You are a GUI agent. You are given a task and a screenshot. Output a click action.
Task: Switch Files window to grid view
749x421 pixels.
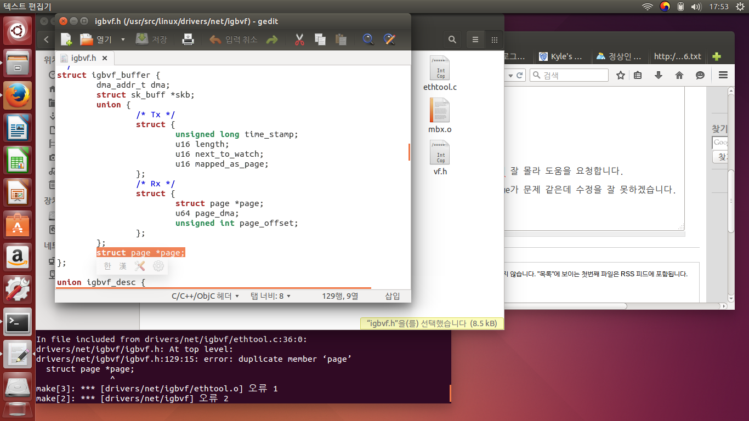click(x=494, y=39)
